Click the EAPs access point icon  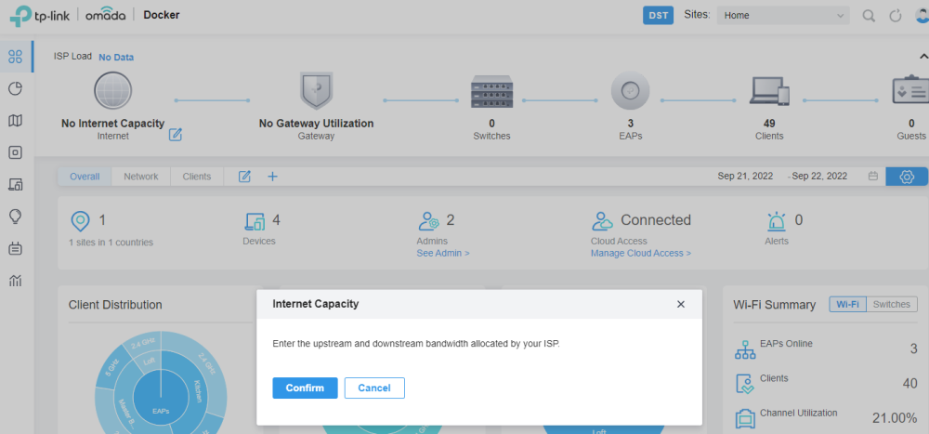click(x=631, y=91)
